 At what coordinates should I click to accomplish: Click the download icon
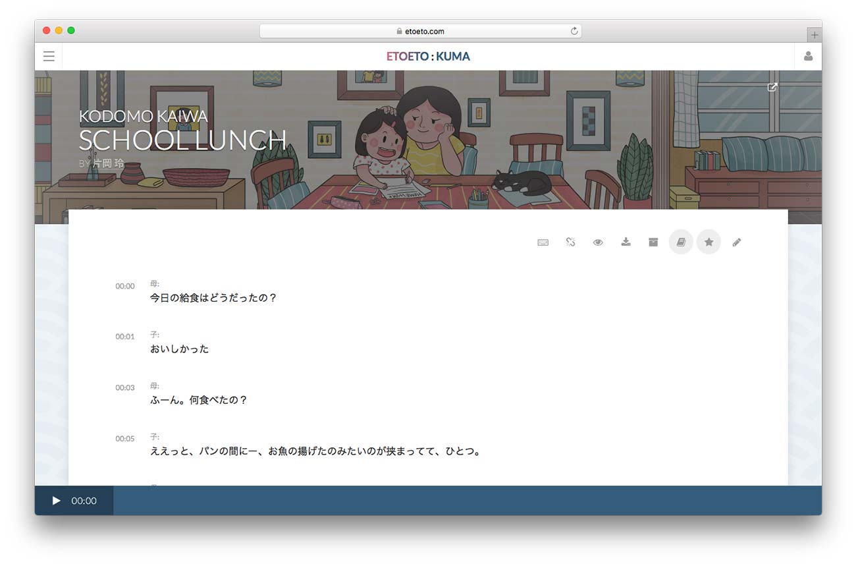pos(626,242)
